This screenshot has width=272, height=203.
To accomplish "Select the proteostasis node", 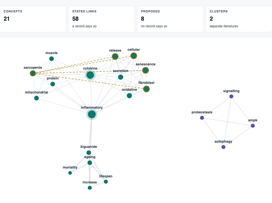I will pyautogui.click(x=202, y=118).
